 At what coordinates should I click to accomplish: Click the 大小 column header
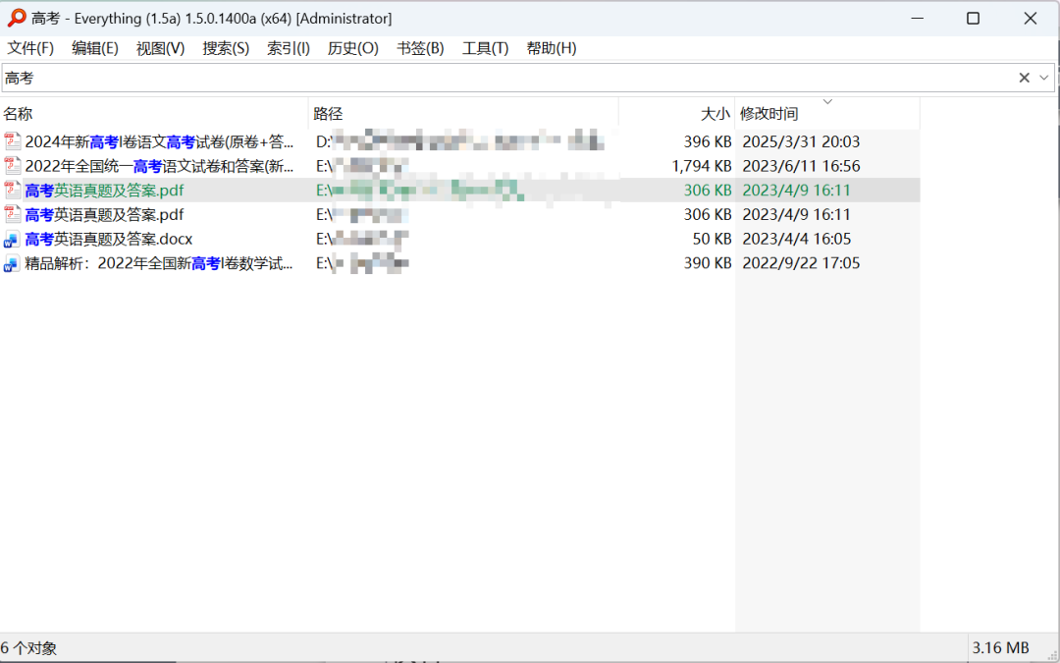tap(715, 113)
